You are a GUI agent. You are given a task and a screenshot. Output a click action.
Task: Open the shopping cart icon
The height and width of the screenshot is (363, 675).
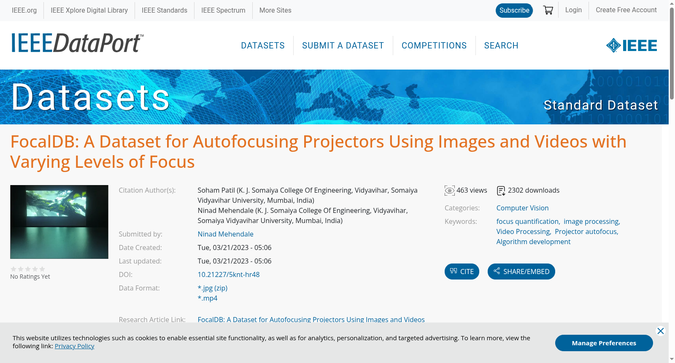tap(548, 10)
